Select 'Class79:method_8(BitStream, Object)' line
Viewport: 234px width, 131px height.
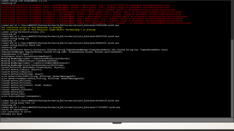pos(22,74)
